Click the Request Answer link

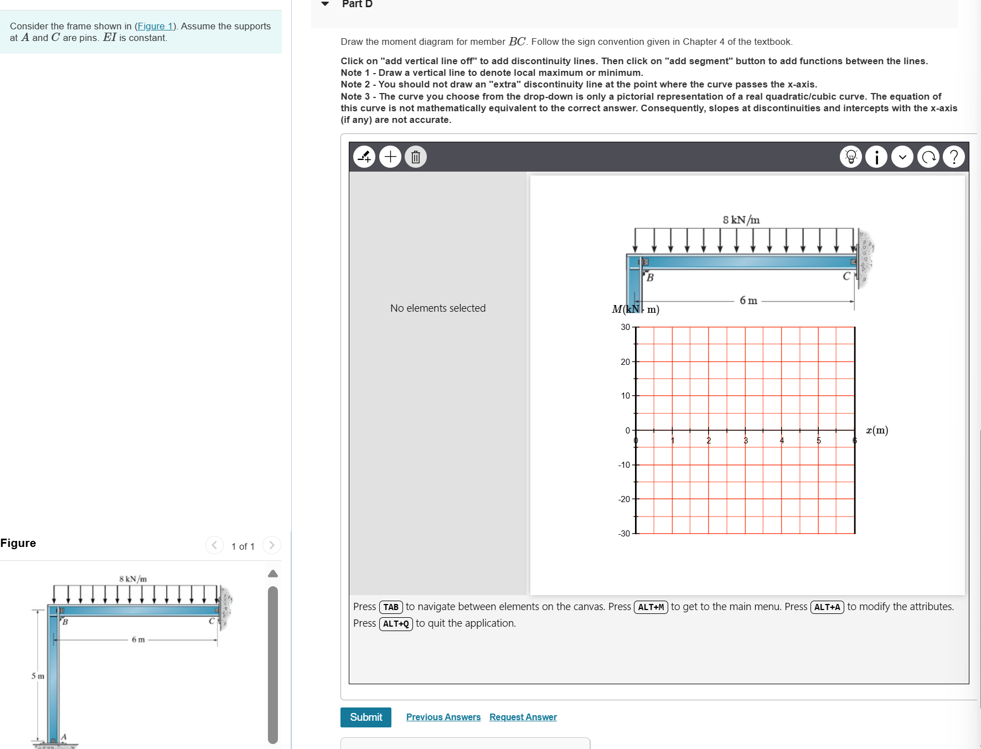522,717
